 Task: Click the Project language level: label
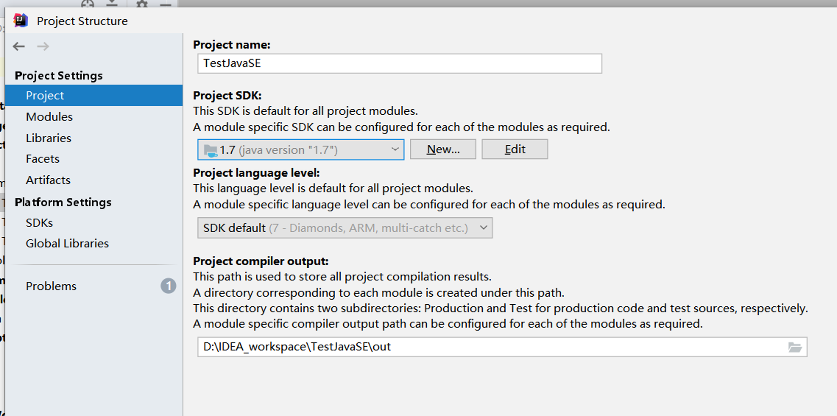(256, 173)
